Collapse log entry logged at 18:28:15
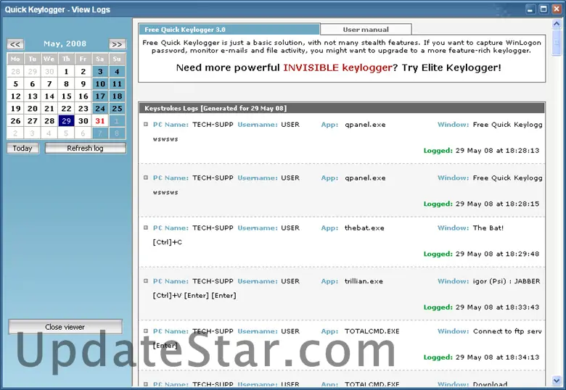566x390 pixels. pos(146,178)
